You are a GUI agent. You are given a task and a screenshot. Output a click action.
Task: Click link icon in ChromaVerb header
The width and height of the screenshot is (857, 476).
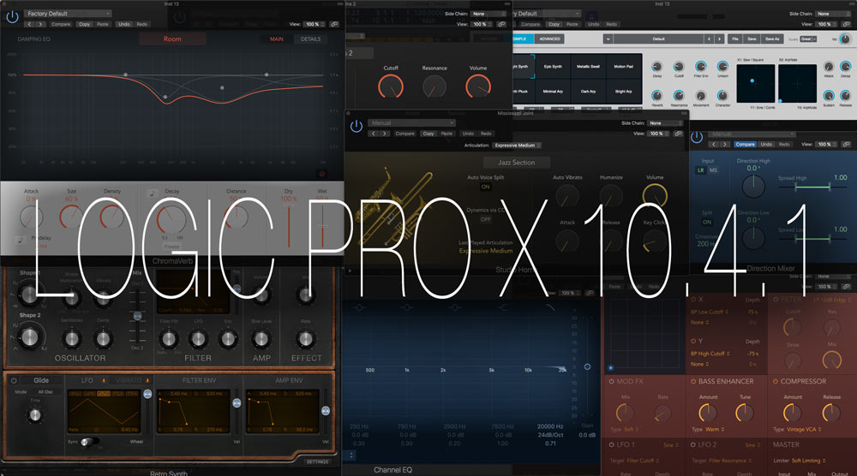(x=333, y=24)
